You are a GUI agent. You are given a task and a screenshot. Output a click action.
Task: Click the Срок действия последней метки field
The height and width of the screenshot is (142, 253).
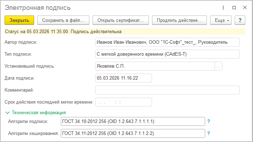(124, 102)
